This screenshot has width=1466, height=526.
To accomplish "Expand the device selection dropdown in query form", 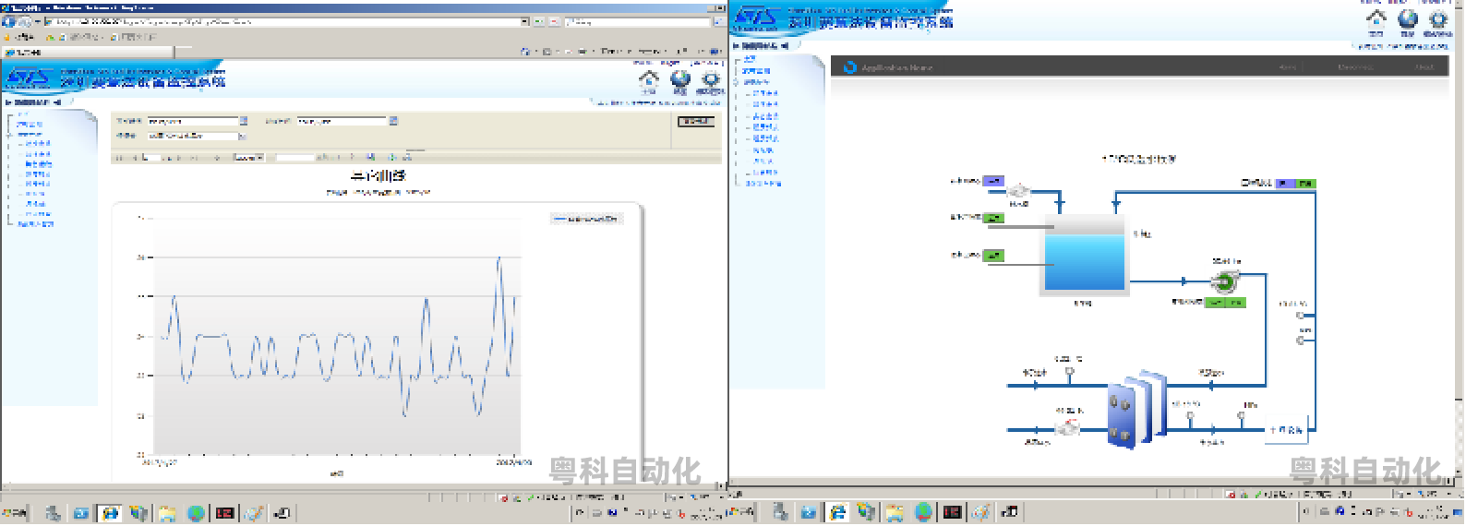I will coord(243,137).
